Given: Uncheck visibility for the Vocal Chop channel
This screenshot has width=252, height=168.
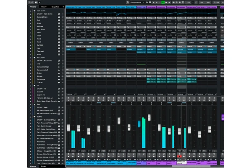Looking at the screenshot, I should point(31,142).
